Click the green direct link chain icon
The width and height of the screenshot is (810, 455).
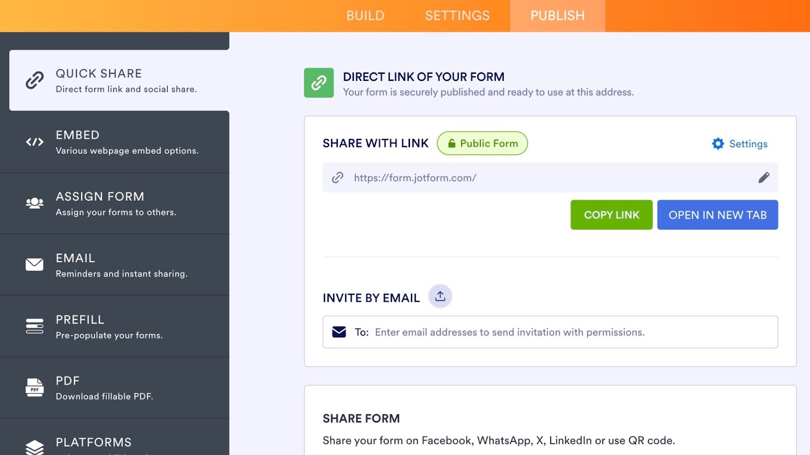pyautogui.click(x=318, y=83)
